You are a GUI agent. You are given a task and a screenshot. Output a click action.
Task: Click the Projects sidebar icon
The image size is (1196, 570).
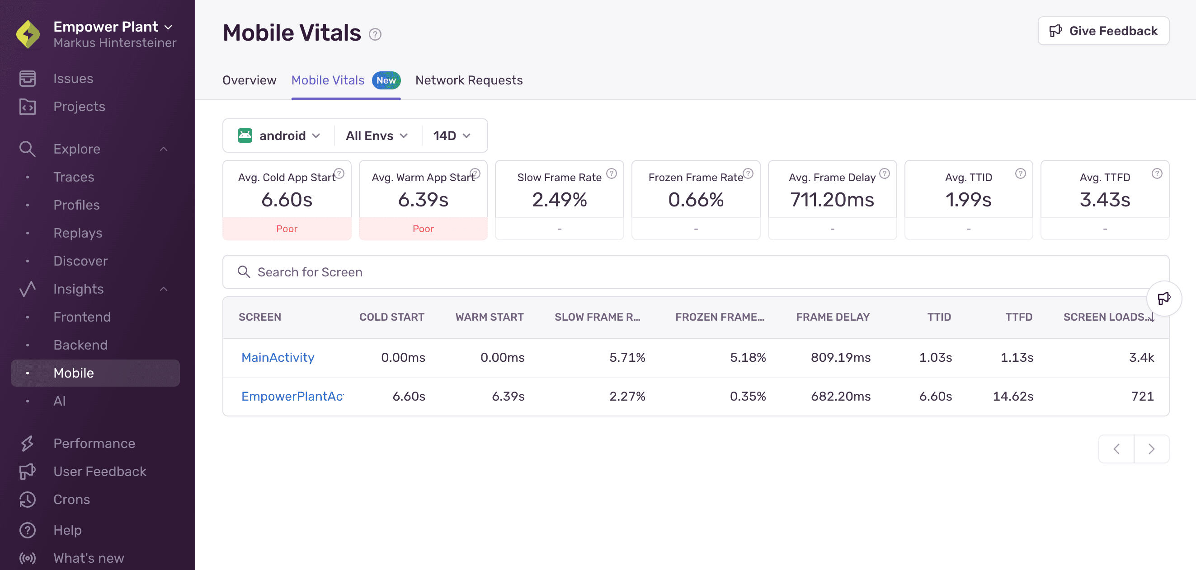pyautogui.click(x=27, y=106)
